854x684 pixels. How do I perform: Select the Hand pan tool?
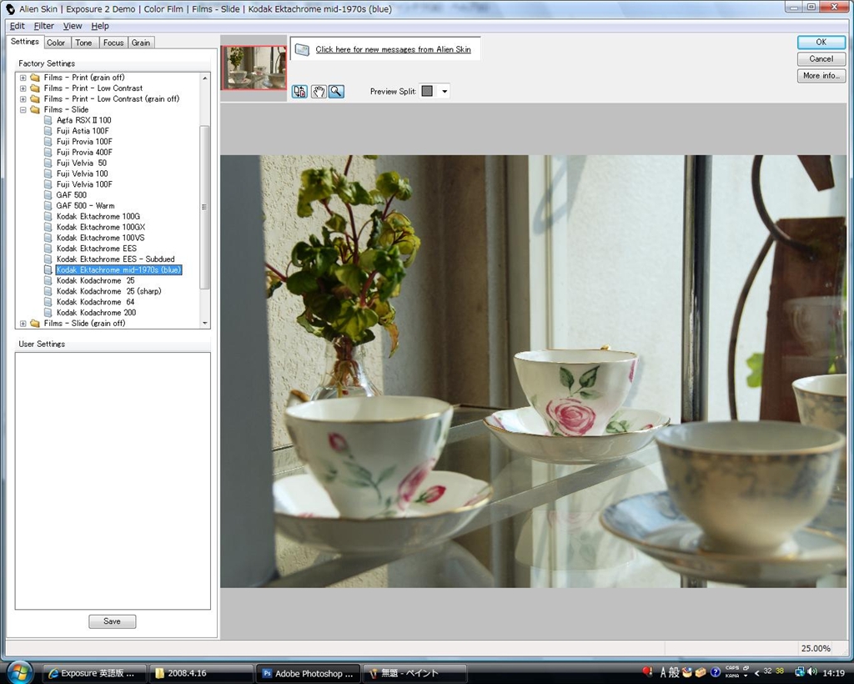318,92
